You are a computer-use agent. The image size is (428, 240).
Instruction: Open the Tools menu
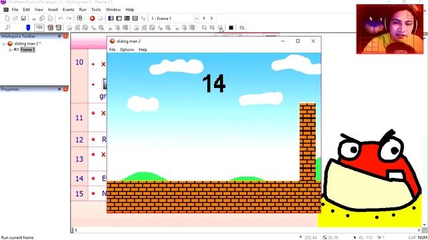tap(96, 9)
